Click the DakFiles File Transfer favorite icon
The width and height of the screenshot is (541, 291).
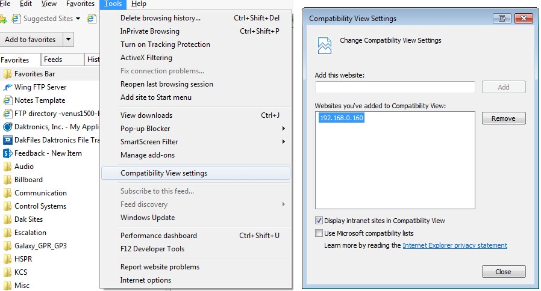7,140
